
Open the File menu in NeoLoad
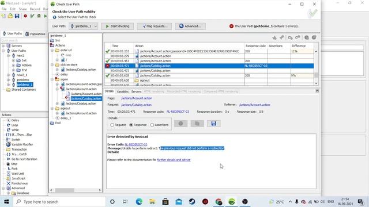point(4,9)
